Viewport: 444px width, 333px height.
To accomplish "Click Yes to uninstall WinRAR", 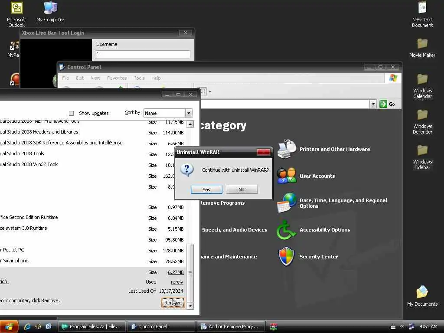I will point(206,189).
